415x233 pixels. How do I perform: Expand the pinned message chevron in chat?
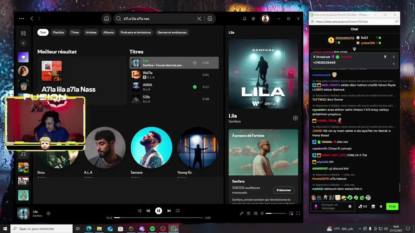pyautogui.click(x=394, y=64)
